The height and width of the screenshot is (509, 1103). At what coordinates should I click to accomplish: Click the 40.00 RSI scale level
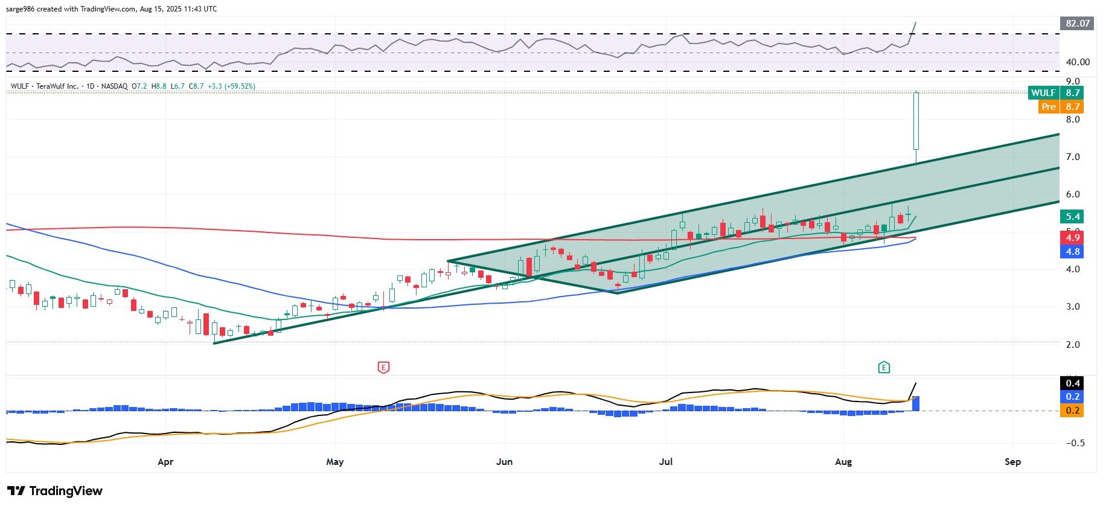[x=1077, y=62]
